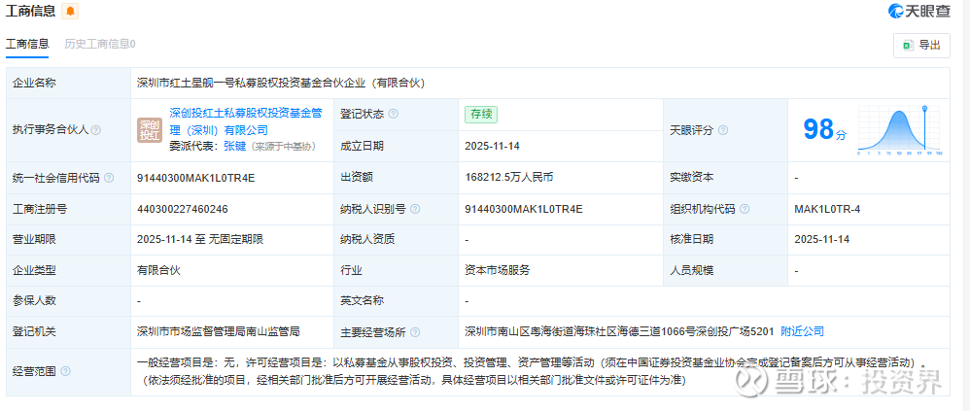Click help icon beside 组织机构代码

[x=745, y=209]
